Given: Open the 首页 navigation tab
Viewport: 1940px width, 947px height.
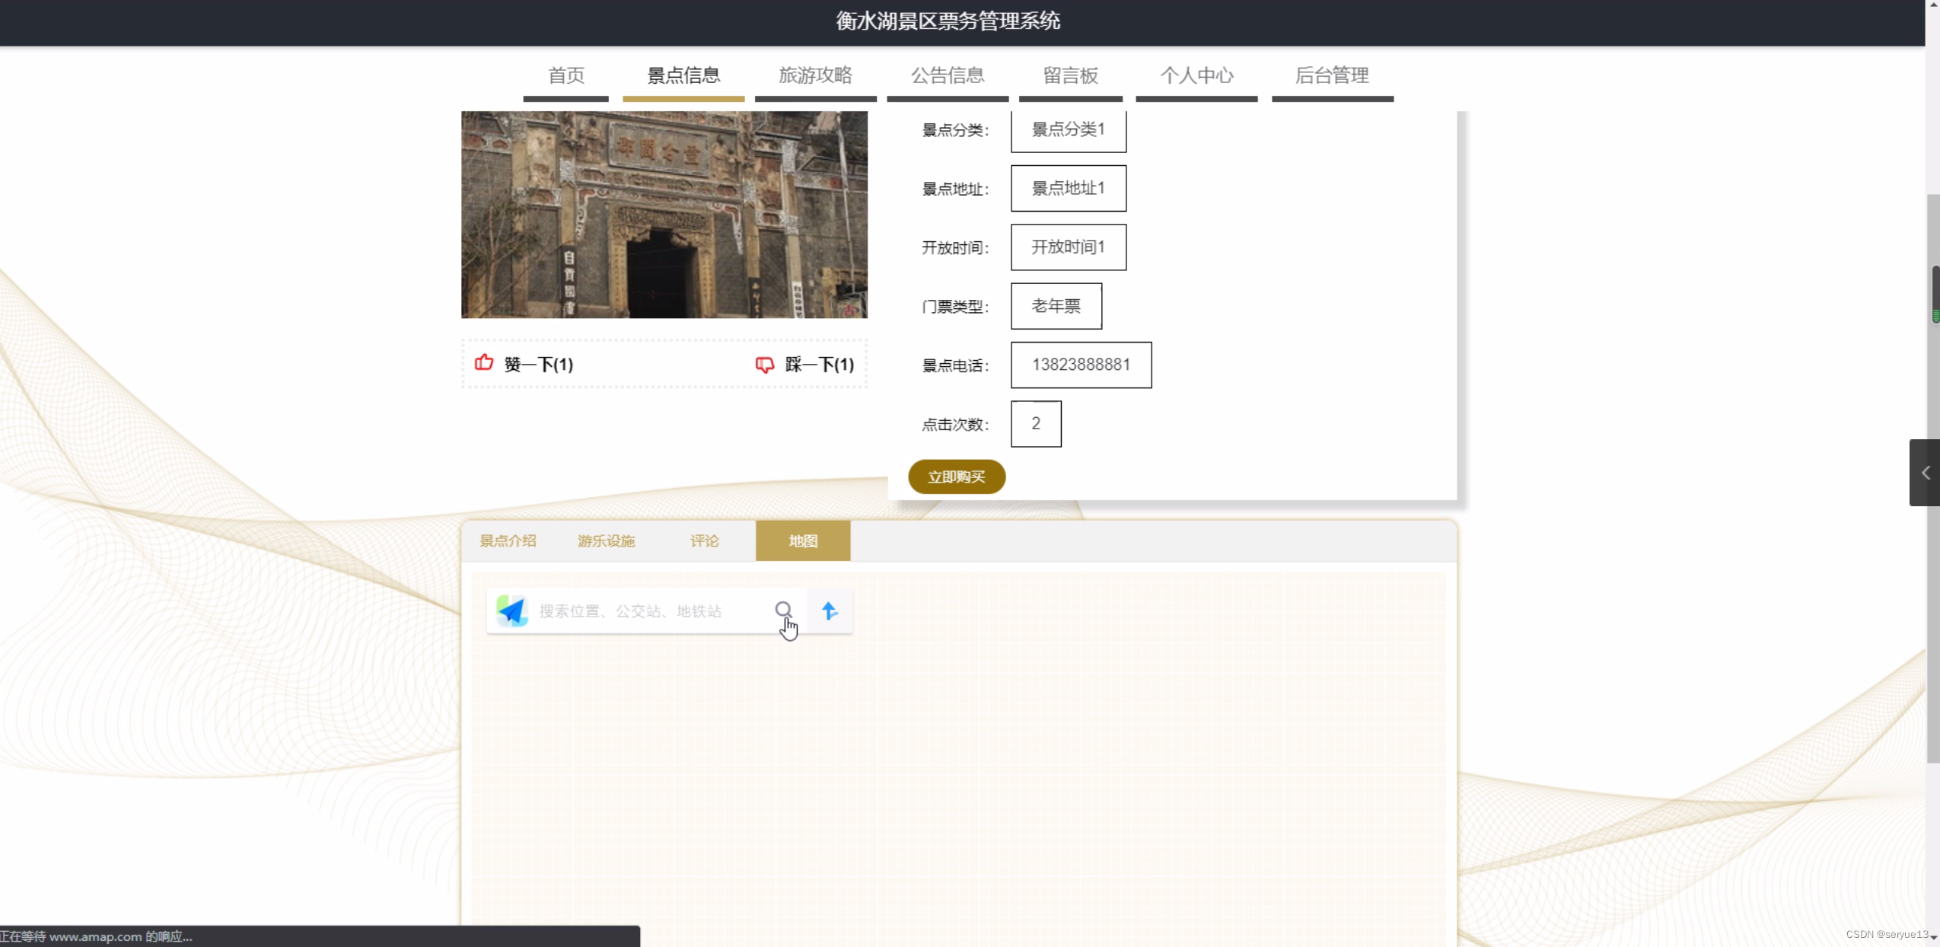Looking at the screenshot, I should click(x=566, y=75).
